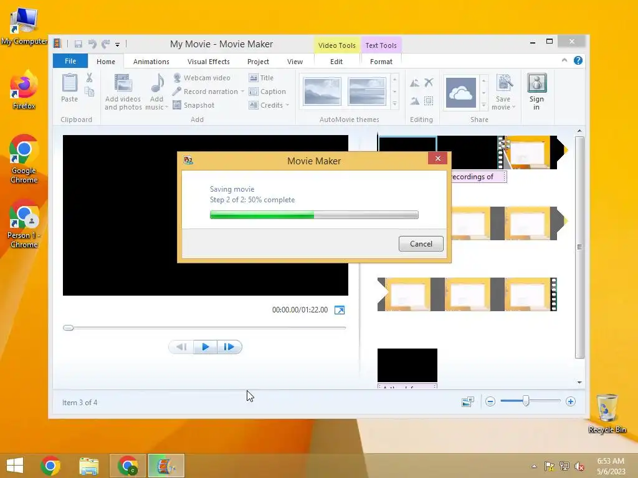Switch to the View tab
638x478 pixels.
tap(295, 62)
